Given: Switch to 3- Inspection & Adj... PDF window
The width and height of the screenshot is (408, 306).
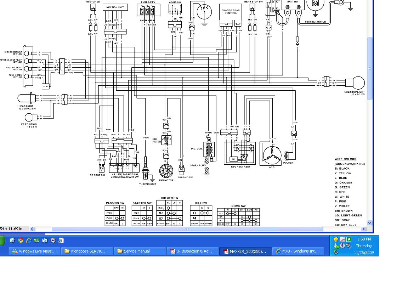Looking at the screenshot, I should (193, 251).
